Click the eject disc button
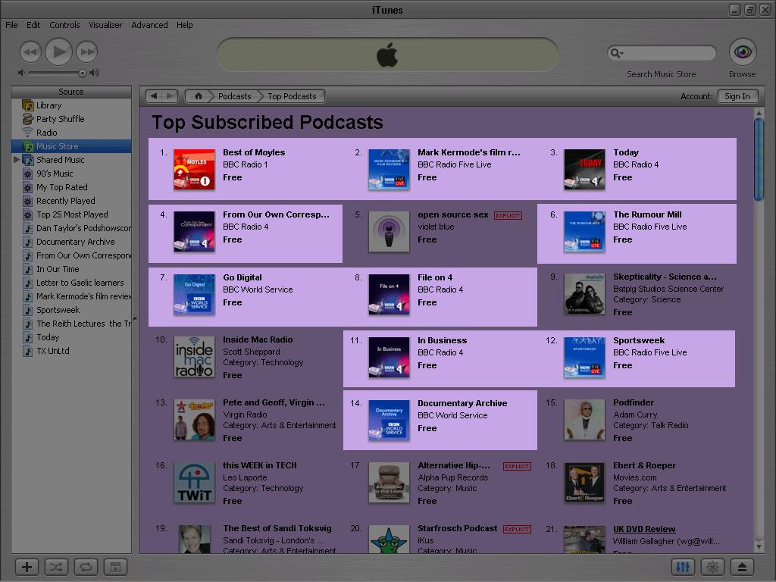The height and width of the screenshot is (582, 776). click(x=742, y=567)
